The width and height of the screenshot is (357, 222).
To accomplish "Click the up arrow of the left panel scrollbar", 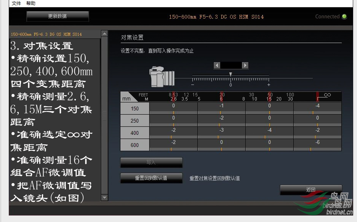I will tap(104, 33).
